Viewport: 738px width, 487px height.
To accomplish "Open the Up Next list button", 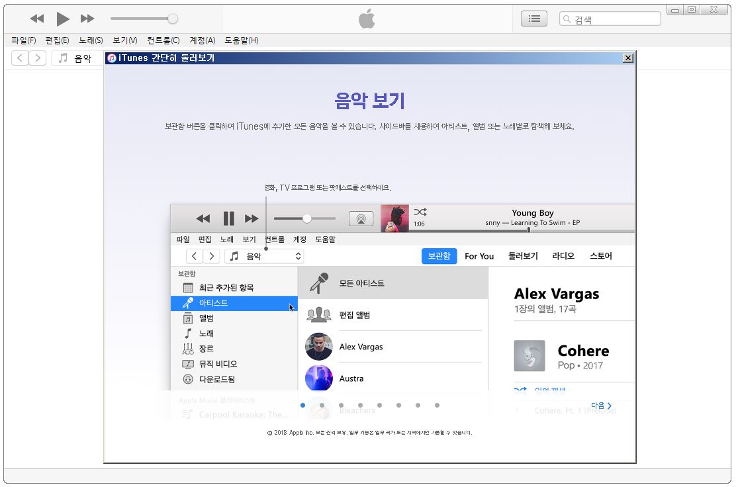I will pos(533,19).
